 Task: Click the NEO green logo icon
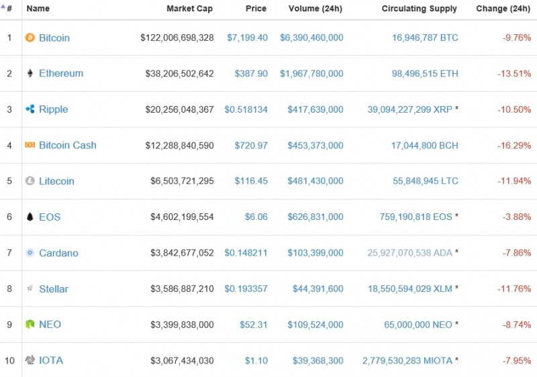pos(30,325)
